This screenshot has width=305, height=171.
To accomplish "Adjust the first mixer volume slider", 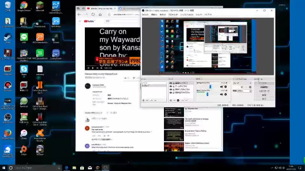I will click(210, 86).
